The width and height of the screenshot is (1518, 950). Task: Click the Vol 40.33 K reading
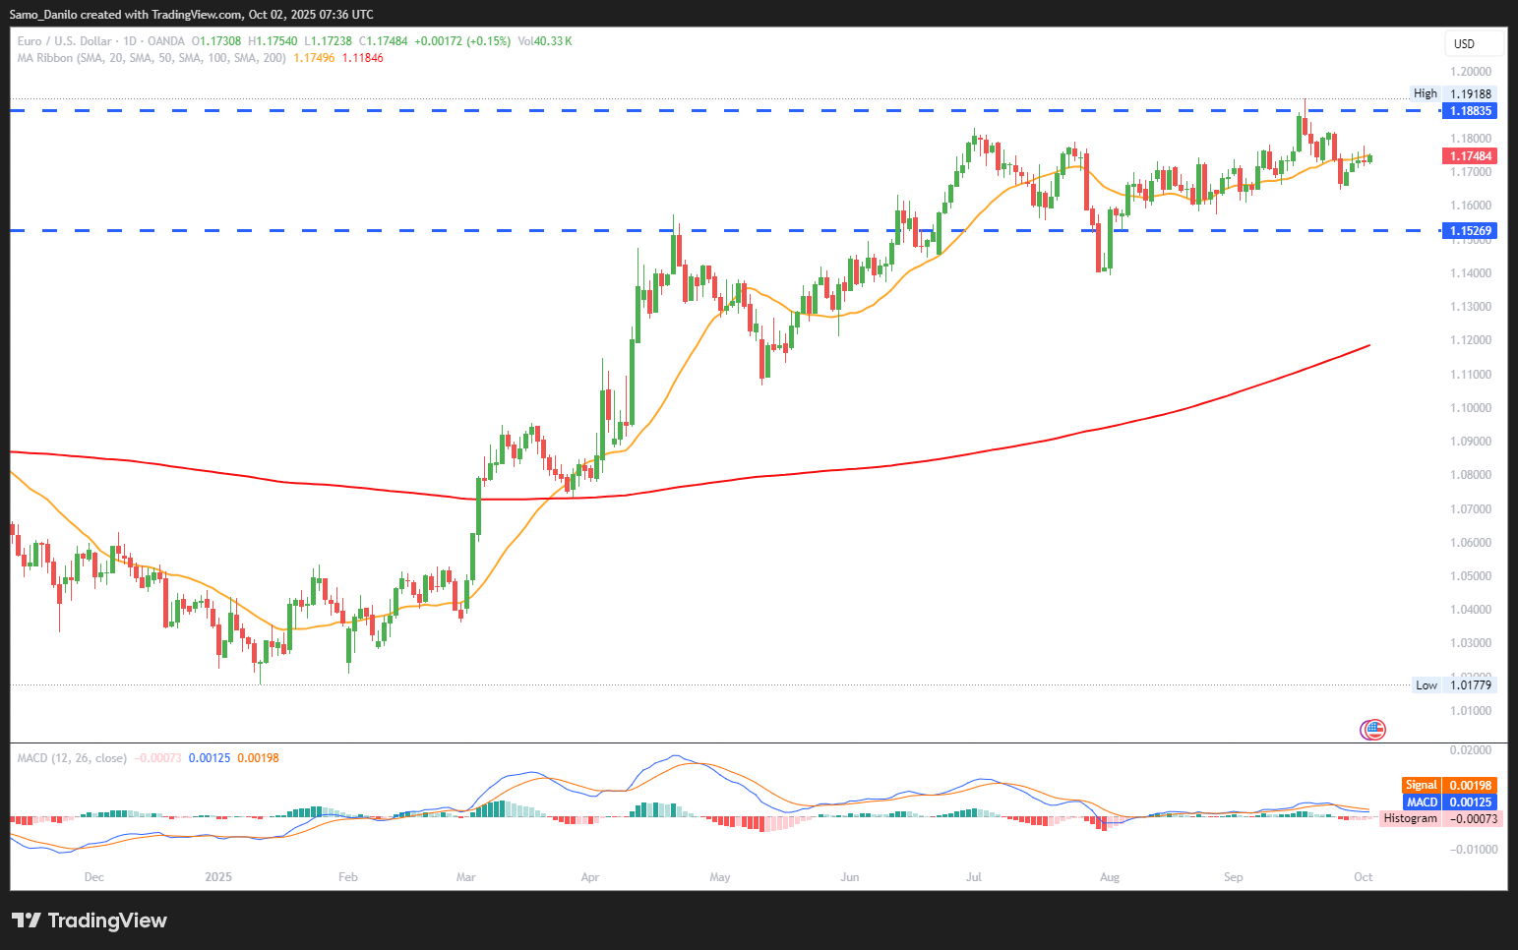(x=545, y=41)
